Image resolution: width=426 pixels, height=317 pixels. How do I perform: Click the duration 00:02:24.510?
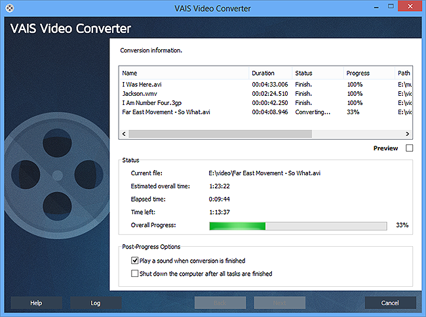270,94
